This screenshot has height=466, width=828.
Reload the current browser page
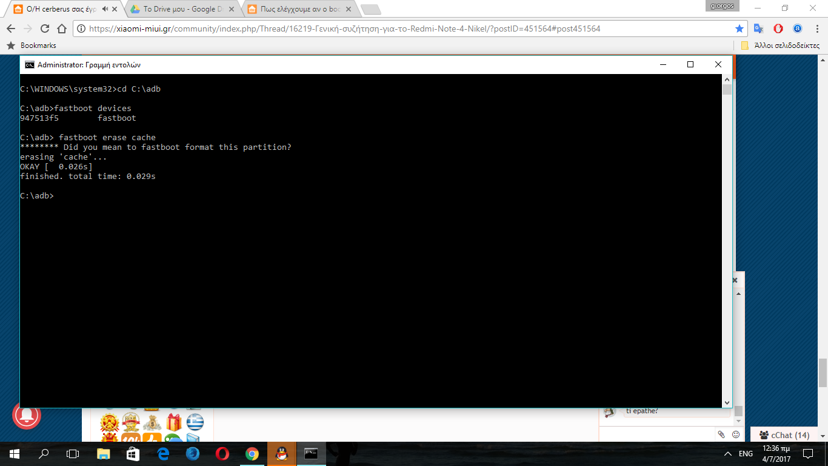point(44,29)
